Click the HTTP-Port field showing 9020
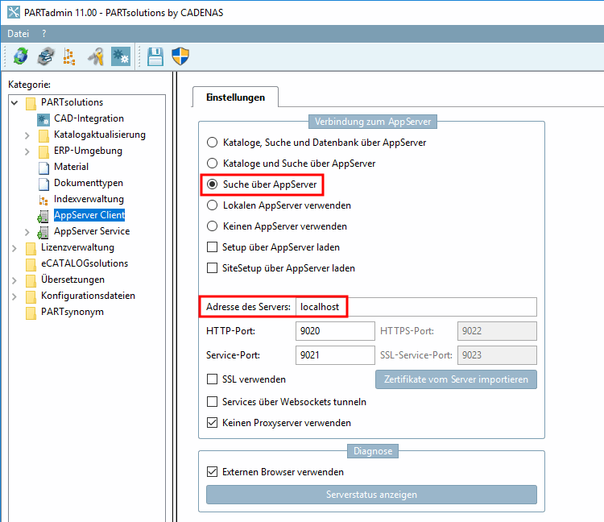 coord(335,331)
